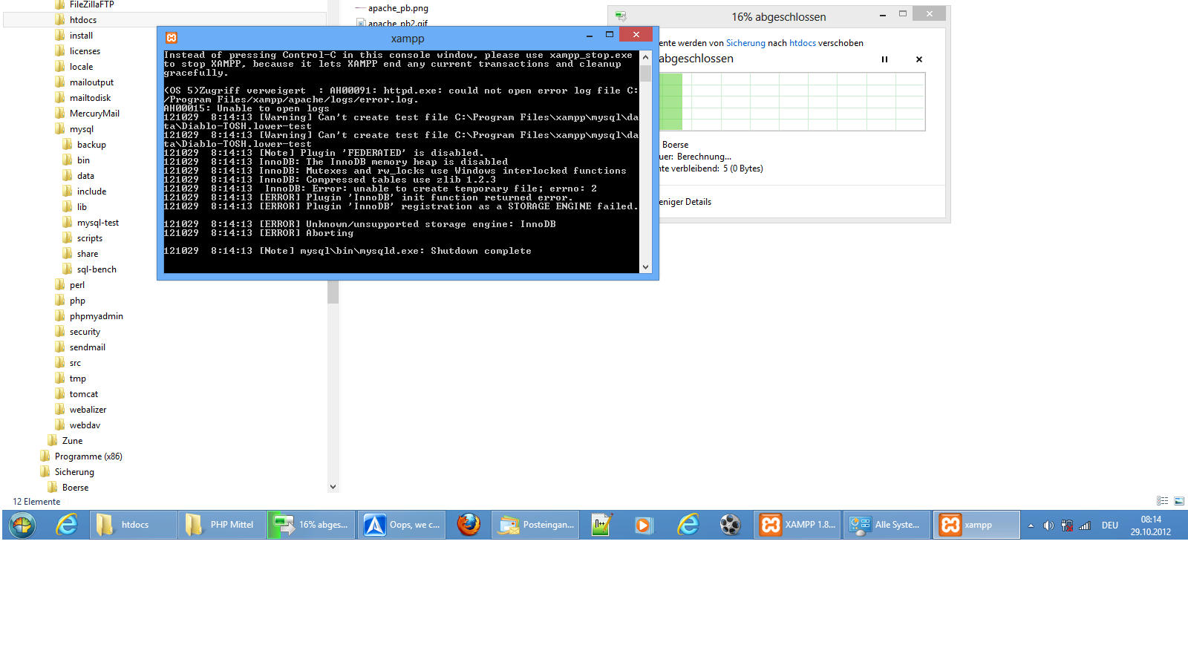The height and width of the screenshot is (668, 1188).
Task: Select the Sicherung folder in tree
Action: (74, 472)
